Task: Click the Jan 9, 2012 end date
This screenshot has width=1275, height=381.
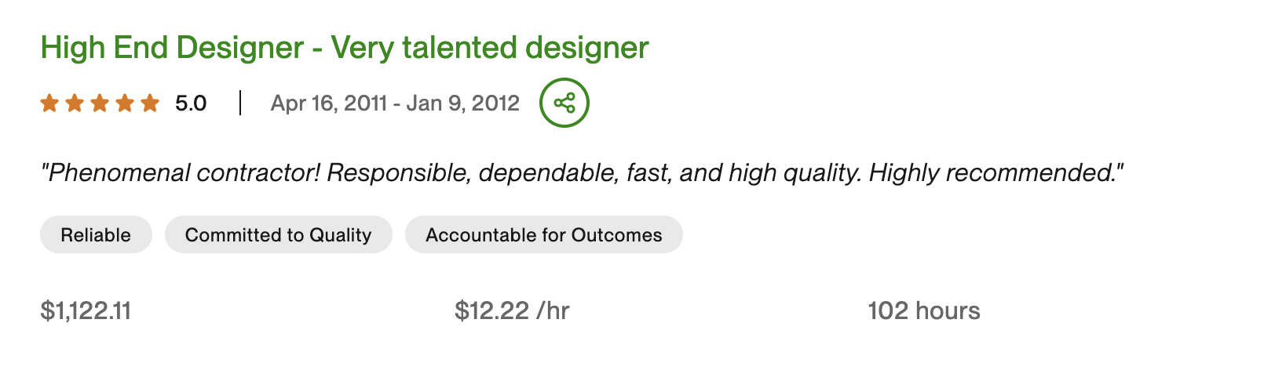Action: 462,103
